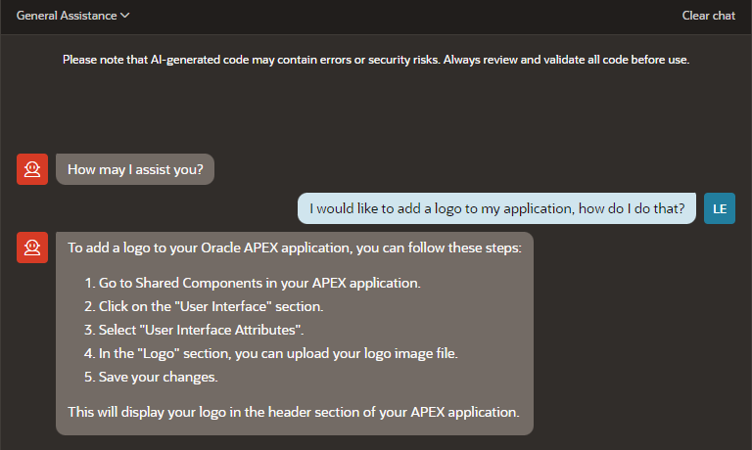752x450 pixels.
Task: Click step 2 about the User Interface section
Action: 211,306
